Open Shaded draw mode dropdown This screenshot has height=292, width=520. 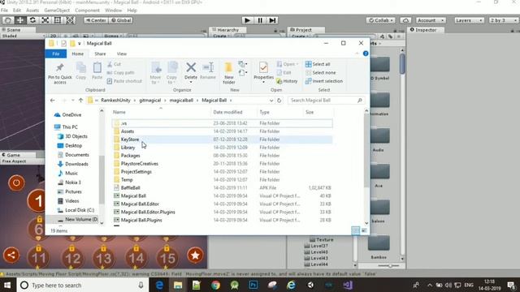pyautogui.click(x=23, y=36)
